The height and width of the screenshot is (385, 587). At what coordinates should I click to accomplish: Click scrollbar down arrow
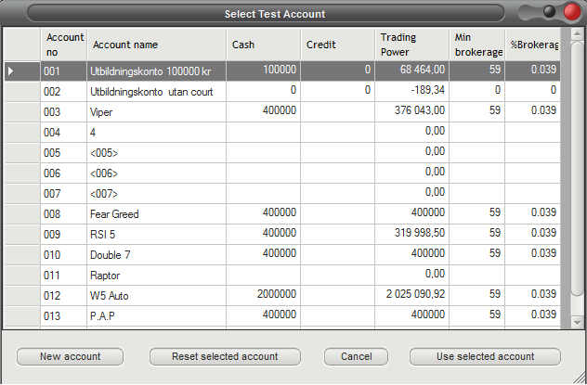coord(577,322)
